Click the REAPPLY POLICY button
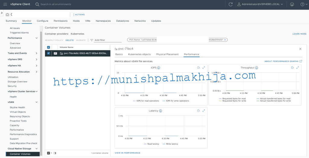The height and width of the screenshot is (158, 309). (x=54, y=40)
